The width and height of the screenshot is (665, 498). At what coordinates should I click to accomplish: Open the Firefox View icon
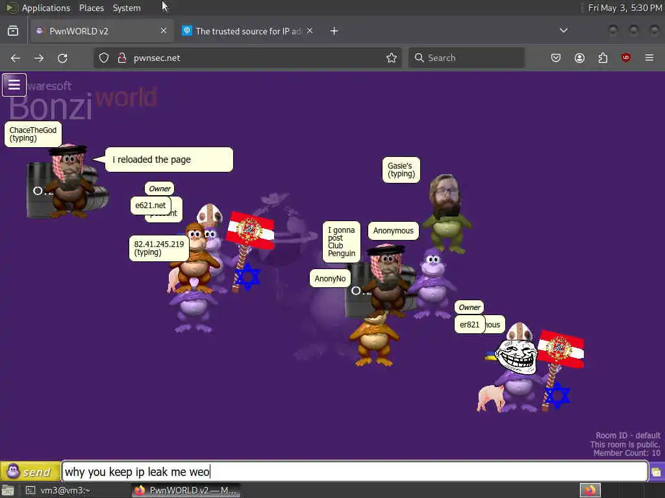click(13, 31)
